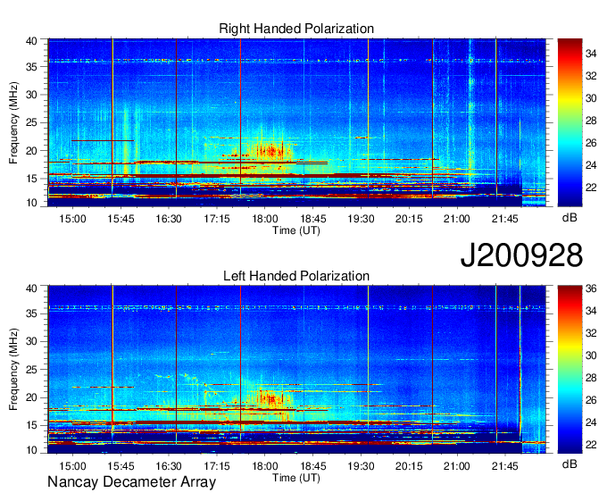Click the left-handed plot's dB color scale bar
This screenshot has height=493, width=607.
point(570,370)
